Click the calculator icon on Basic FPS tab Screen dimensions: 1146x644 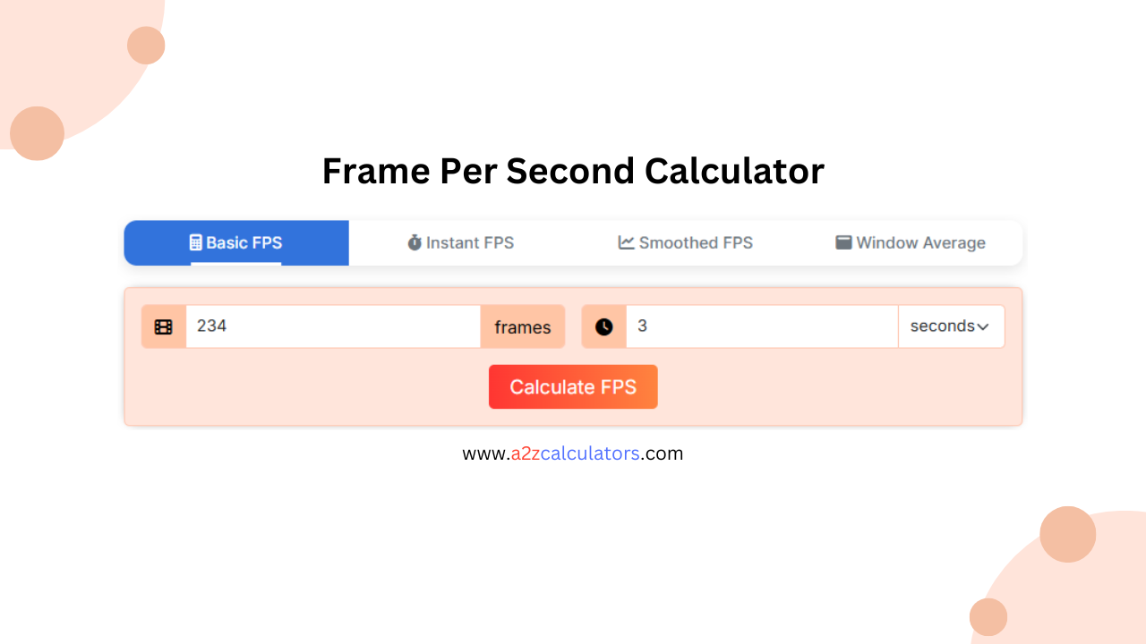[x=195, y=241]
